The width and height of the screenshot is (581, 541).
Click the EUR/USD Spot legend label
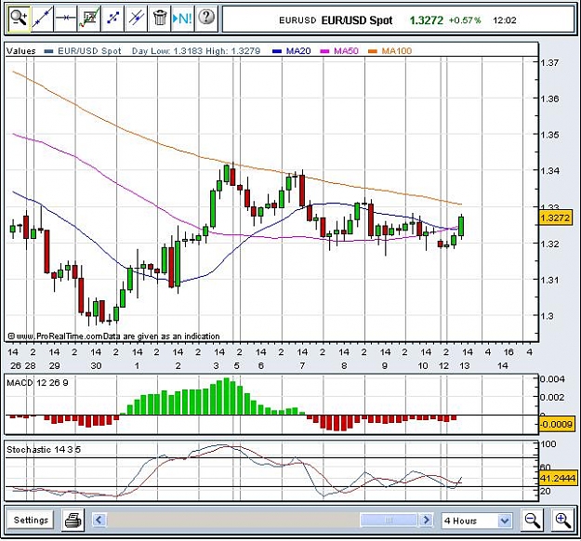89,51
